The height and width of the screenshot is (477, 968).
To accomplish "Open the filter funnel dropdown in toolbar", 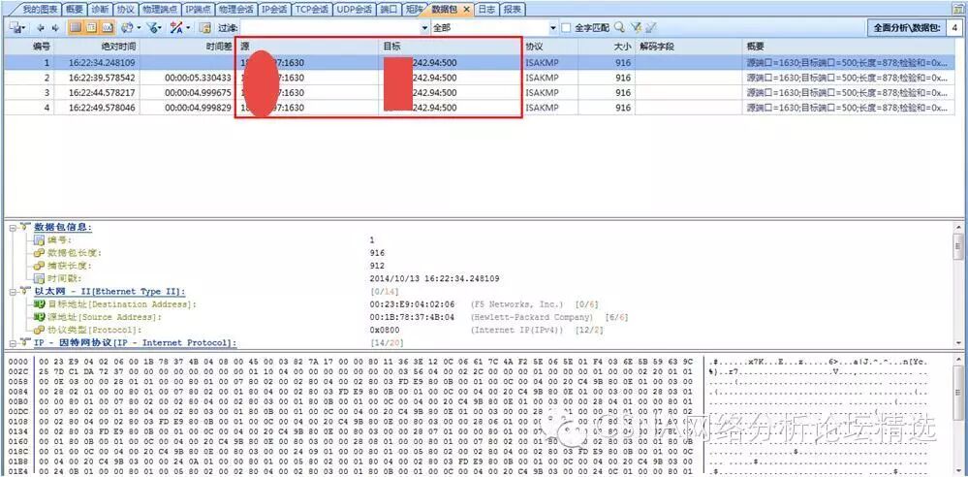I will [x=155, y=28].
